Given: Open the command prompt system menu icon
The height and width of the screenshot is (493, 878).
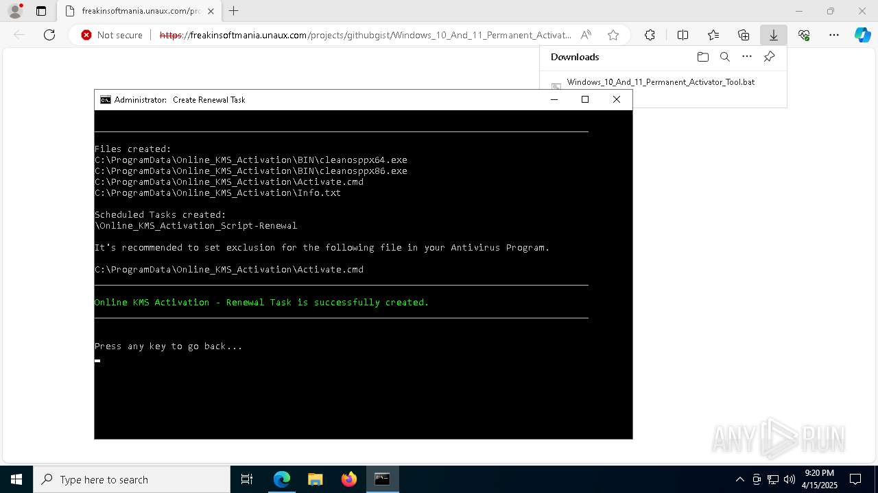Looking at the screenshot, I should click(x=105, y=99).
